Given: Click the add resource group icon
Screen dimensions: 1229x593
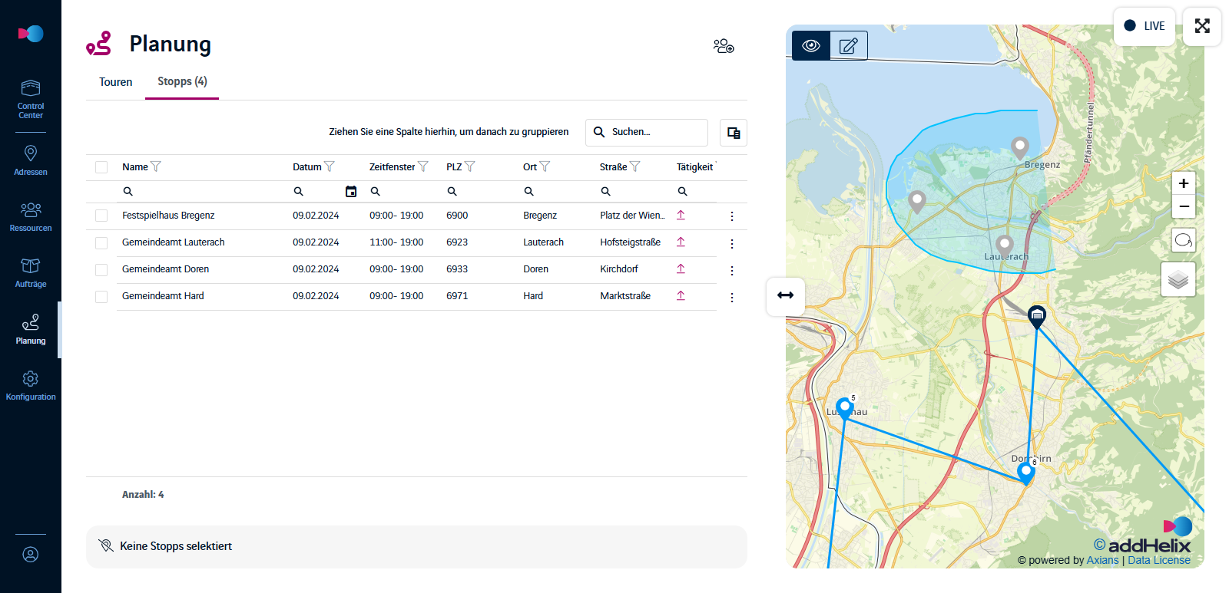Looking at the screenshot, I should coord(724,46).
